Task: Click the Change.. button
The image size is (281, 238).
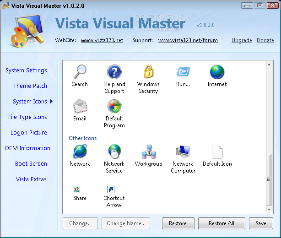Action: tap(80, 223)
